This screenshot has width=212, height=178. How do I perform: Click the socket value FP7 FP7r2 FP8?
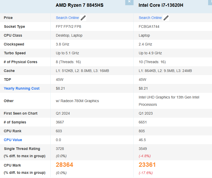tap(68, 27)
